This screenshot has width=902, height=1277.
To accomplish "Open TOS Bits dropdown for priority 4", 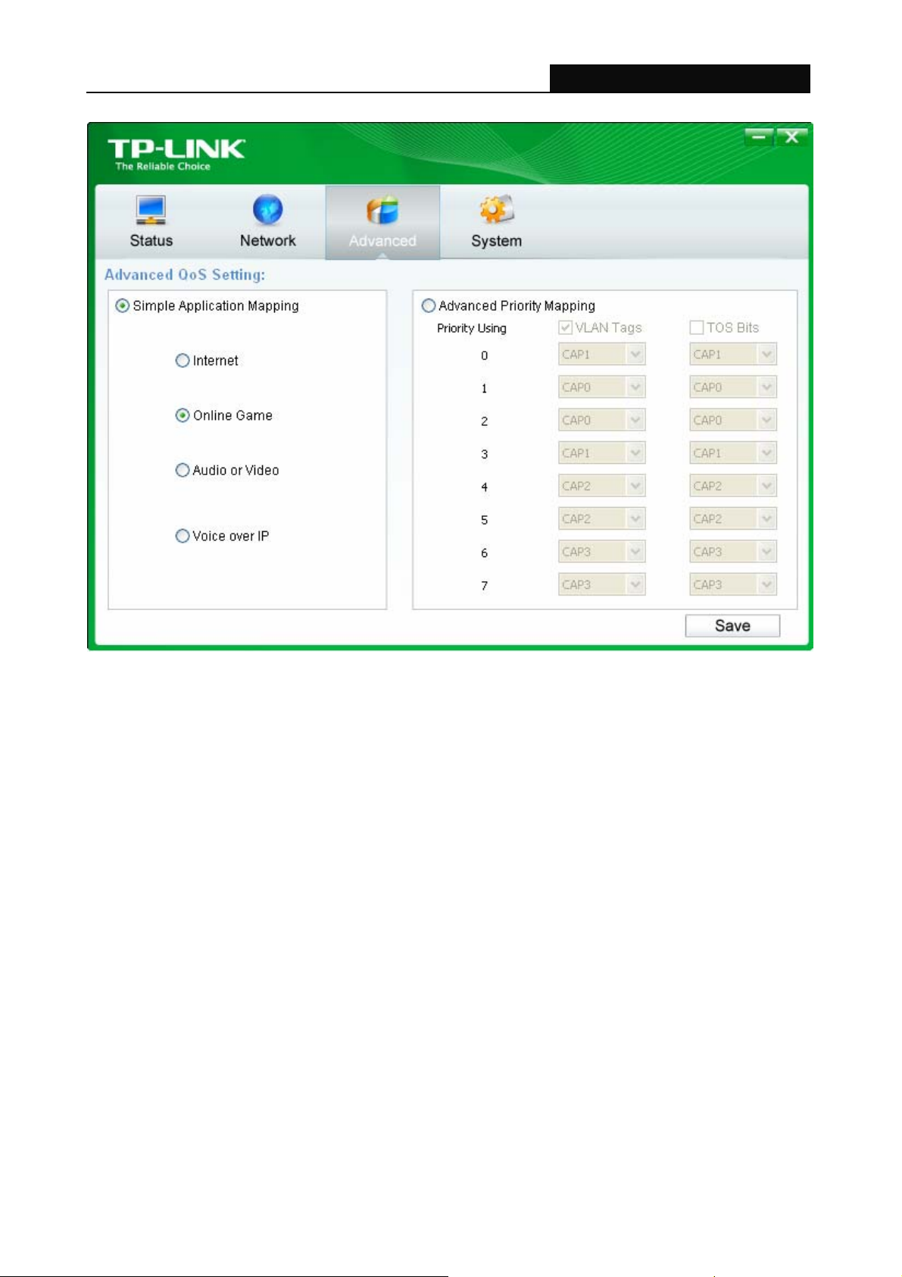I will 733,486.
